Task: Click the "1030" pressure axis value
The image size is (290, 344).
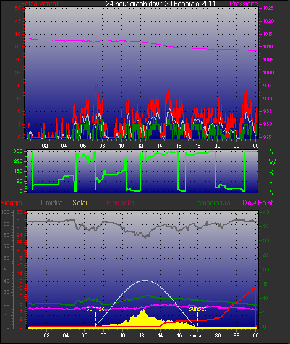Action: [268, 21]
